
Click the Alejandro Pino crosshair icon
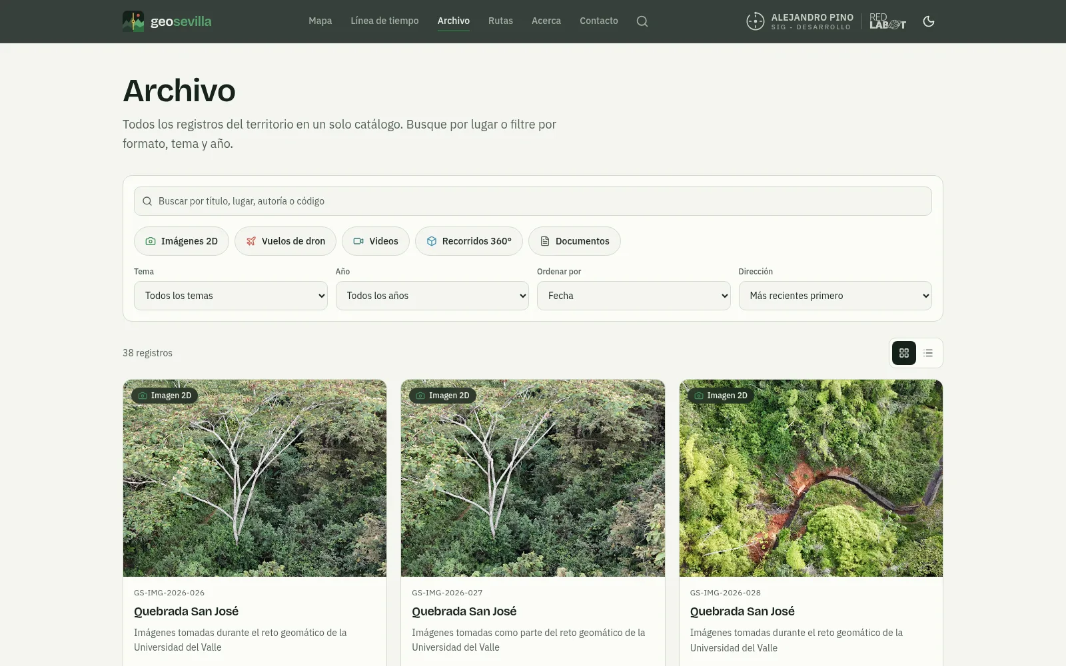tap(755, 21)
